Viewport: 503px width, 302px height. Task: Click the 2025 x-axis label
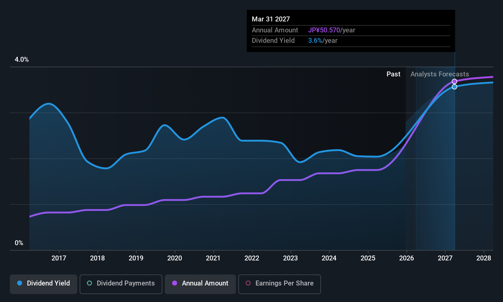click(368, 258)
